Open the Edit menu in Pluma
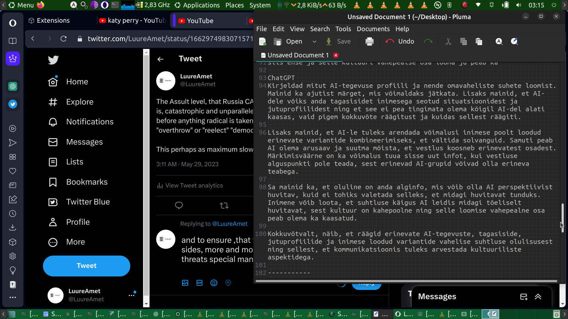This screenshot has height=319, width=568. point(278,29)
